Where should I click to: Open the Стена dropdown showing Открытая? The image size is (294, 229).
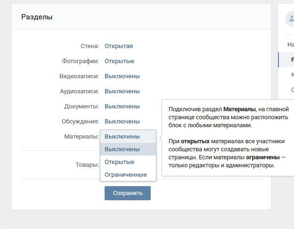pyautogui.click(x=119, y=46)
